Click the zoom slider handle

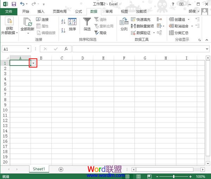(x=174, y=177)
